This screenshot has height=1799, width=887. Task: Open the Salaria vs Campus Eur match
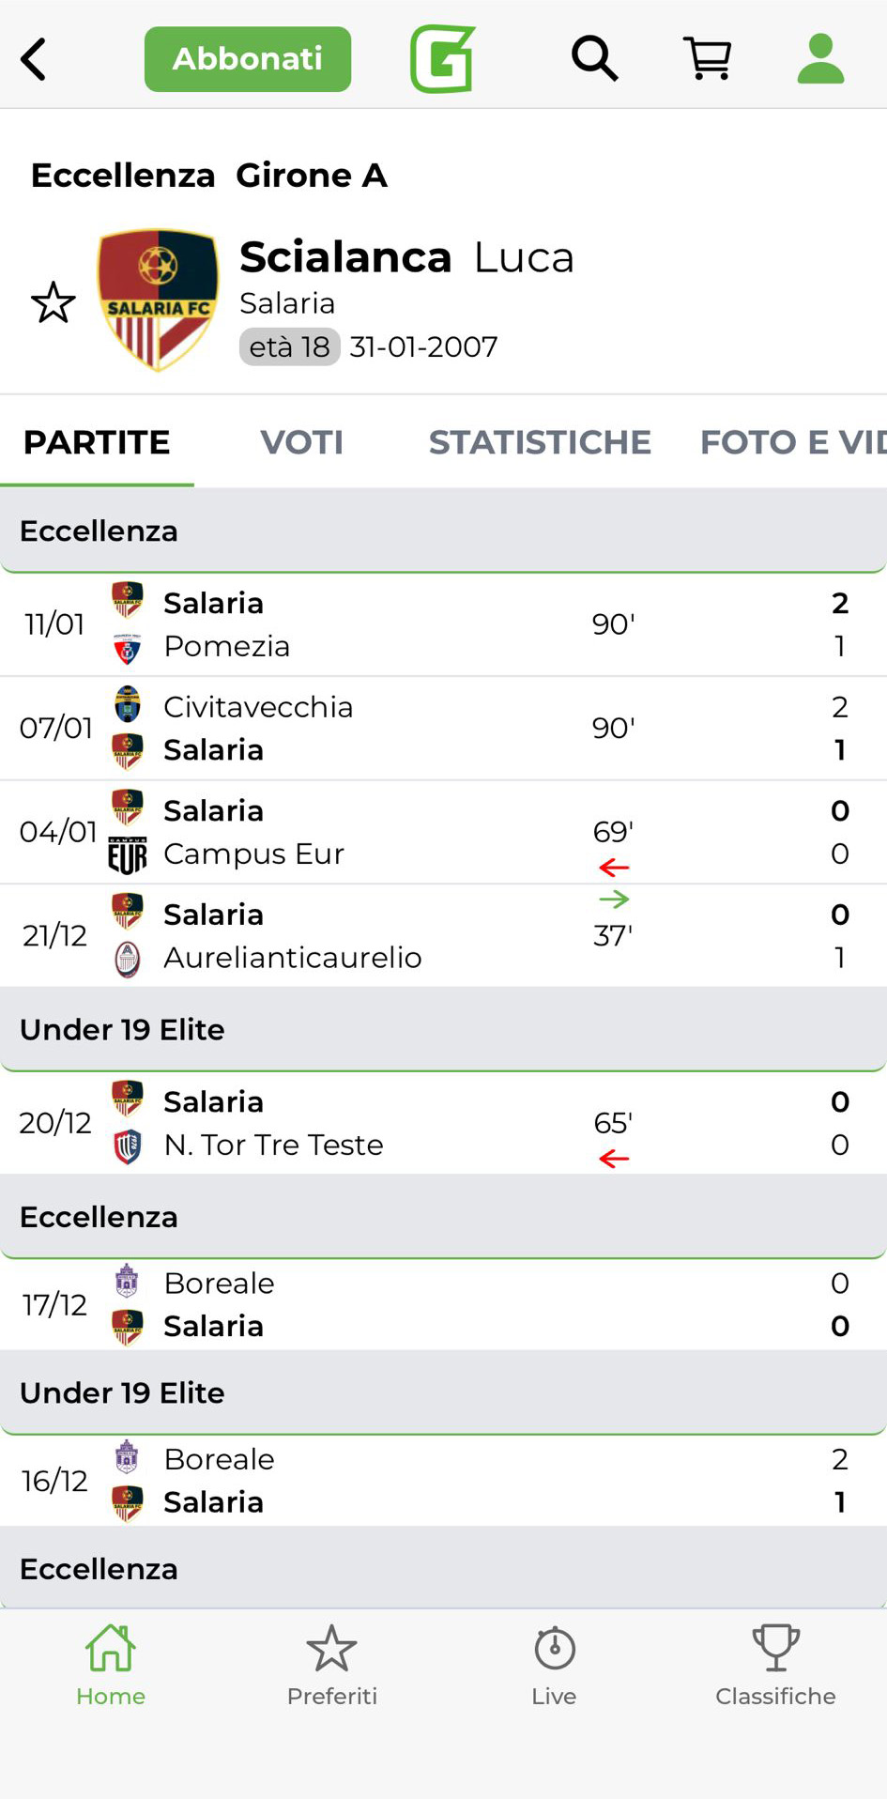point(443,832)
